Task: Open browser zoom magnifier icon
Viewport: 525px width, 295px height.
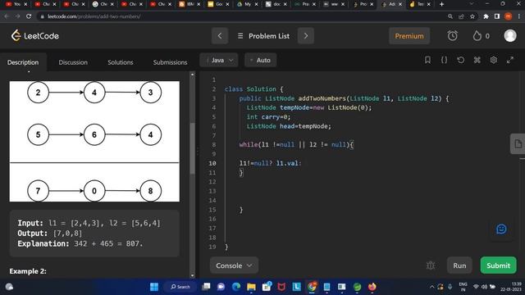Action: pos(450,16)
